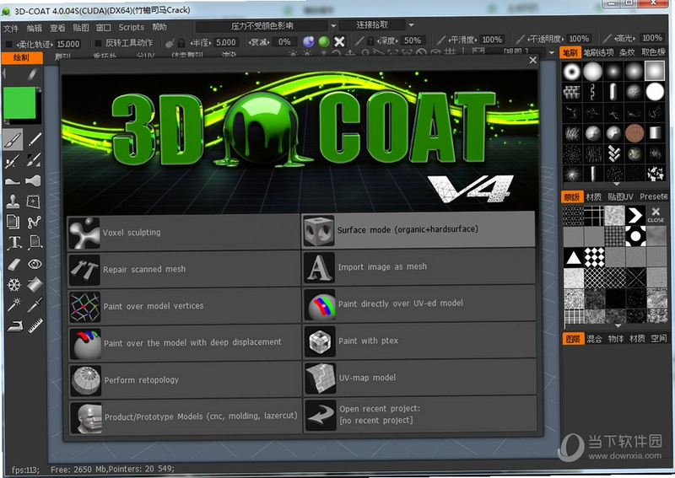Image resolution: width=675 pixels, height=478 pixels.
Task: Choose the solid white circle brush alpha
Action: coord(655,92)
